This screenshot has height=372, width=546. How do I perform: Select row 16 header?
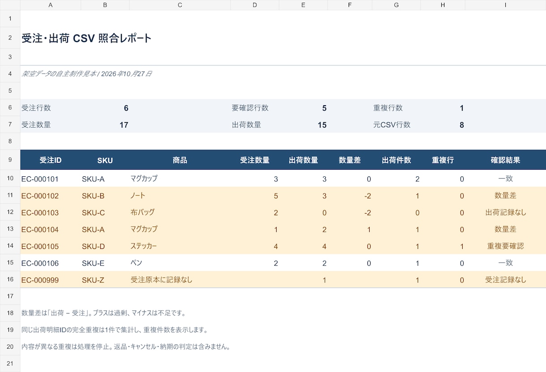click(10, 279)
